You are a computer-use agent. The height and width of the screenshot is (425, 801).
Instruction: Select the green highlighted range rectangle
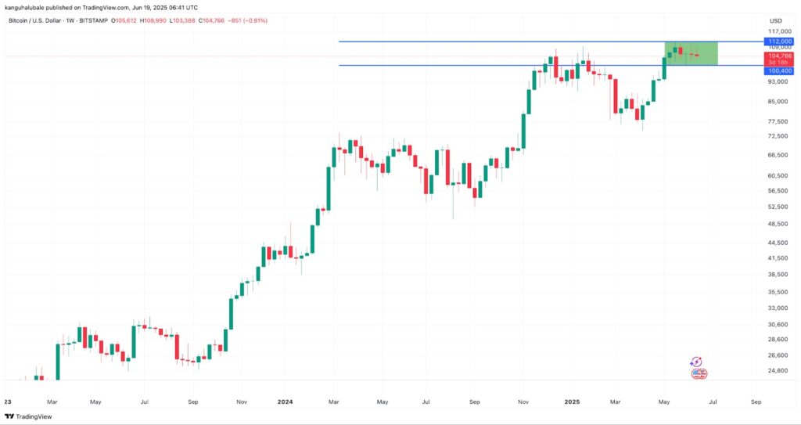coord(691,52)
